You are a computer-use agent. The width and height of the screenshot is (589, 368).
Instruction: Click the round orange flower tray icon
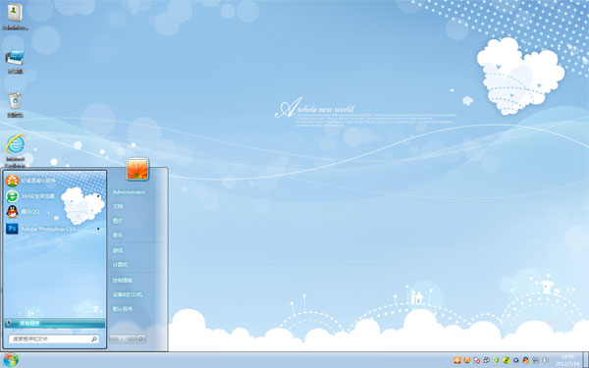[x=467, y=360]
